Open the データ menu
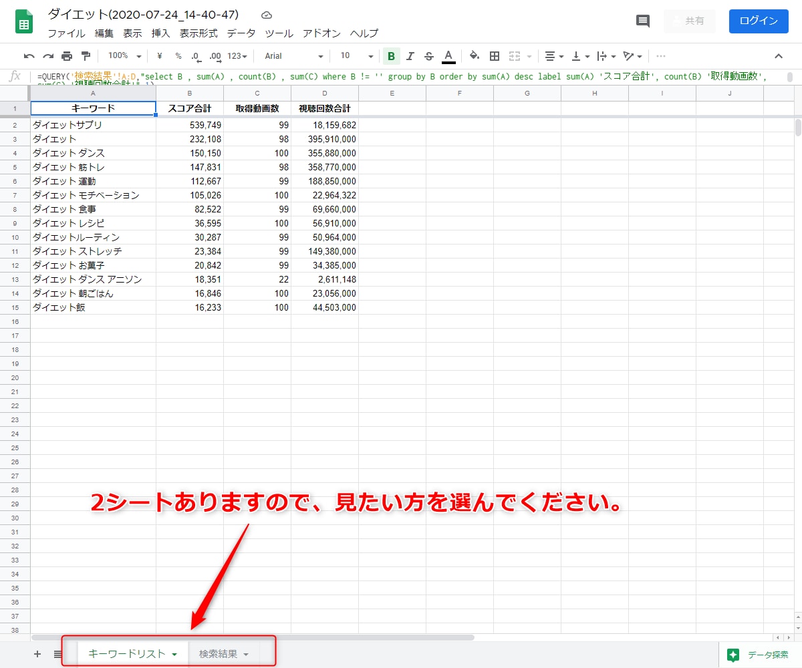Image resolution: width=802 pixels, height=668 pixels. point(241,33)
